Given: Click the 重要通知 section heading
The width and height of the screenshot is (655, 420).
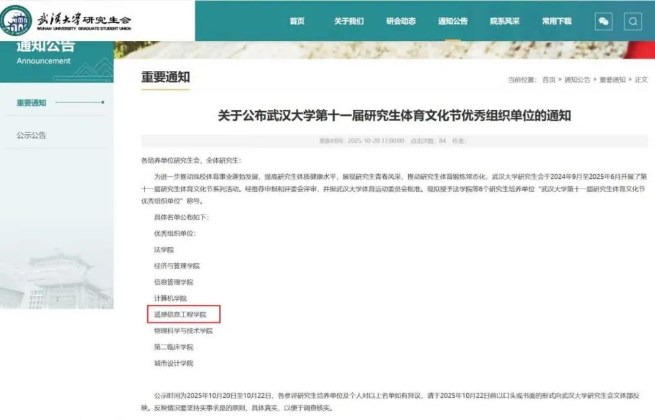Looking at the screenshot, I should (165, 77).
